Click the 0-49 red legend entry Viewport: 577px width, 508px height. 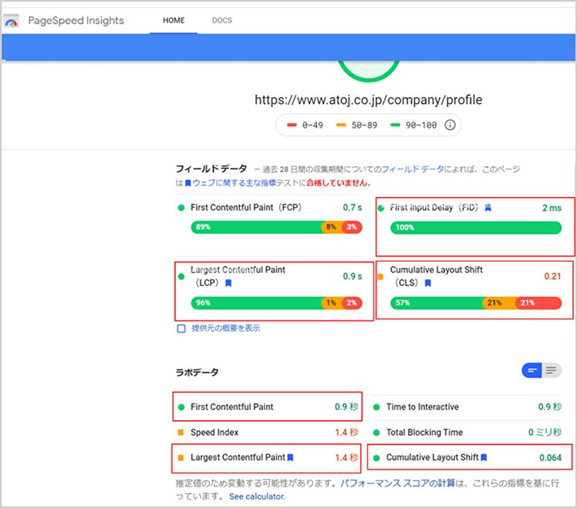tap(305, 125)
